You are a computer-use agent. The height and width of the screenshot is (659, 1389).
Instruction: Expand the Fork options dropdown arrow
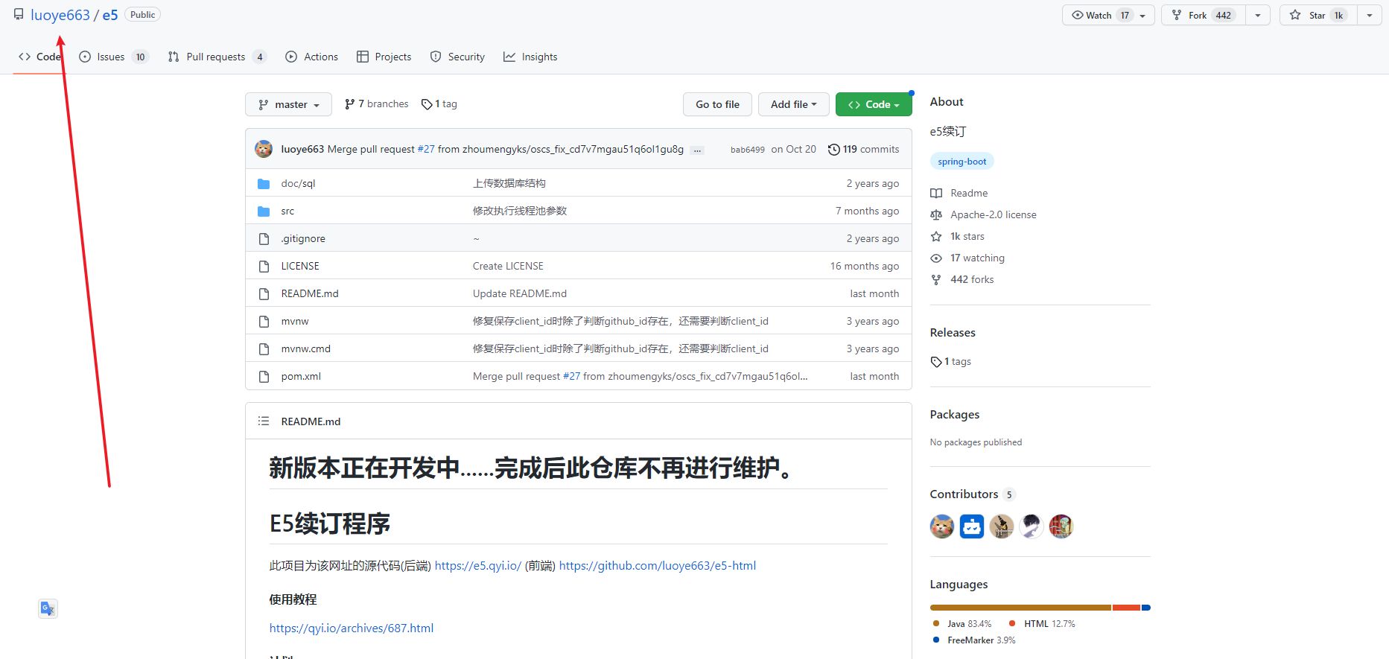pyautogui.click(x=1258, y=15)
